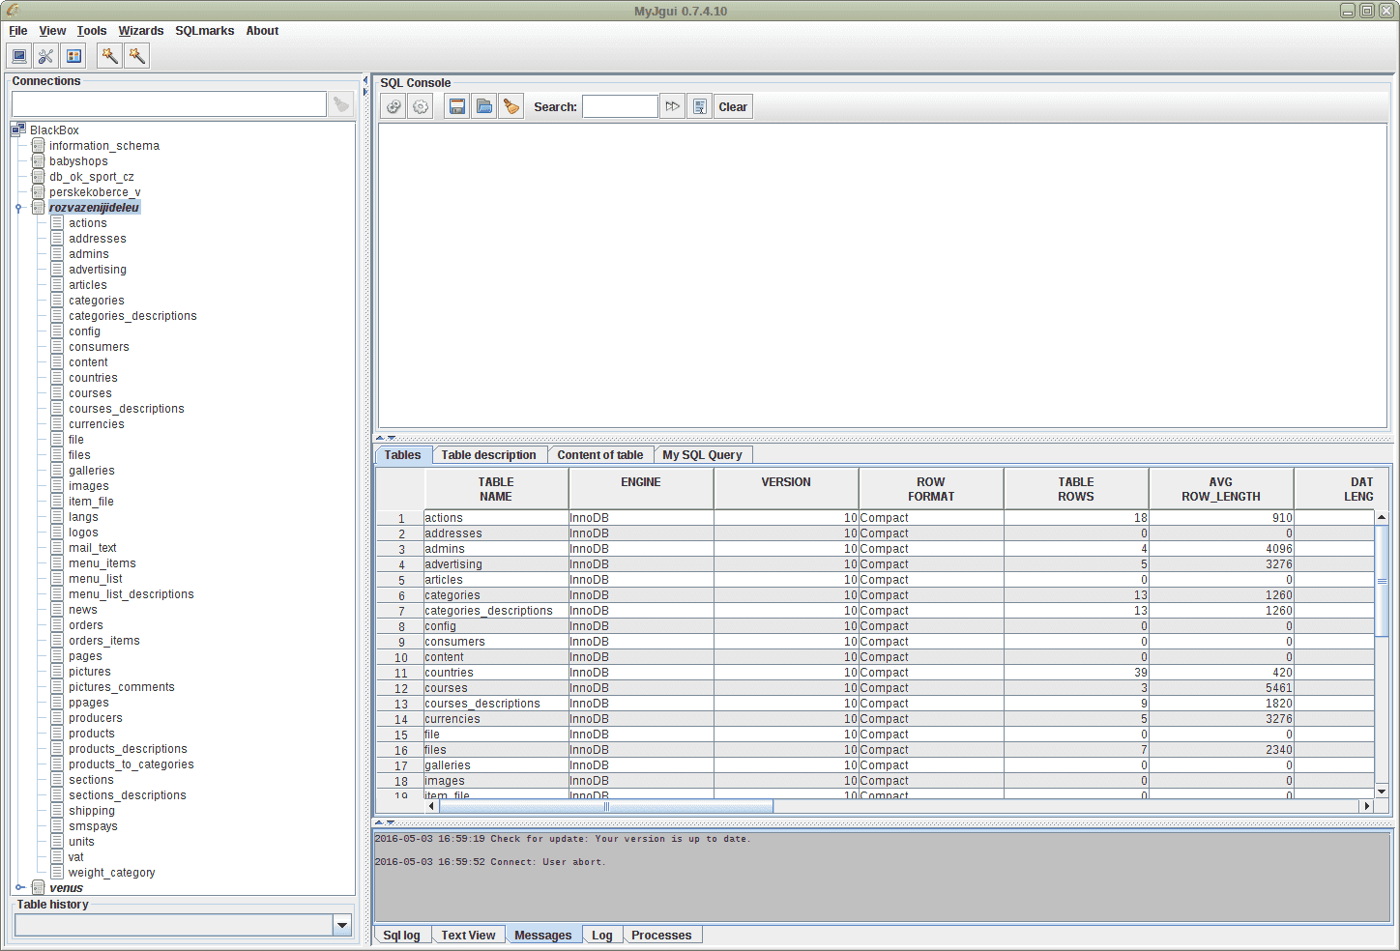The image size is (1400, 951).
Task: Switch to the Processes tab
Action: point(661,936)
